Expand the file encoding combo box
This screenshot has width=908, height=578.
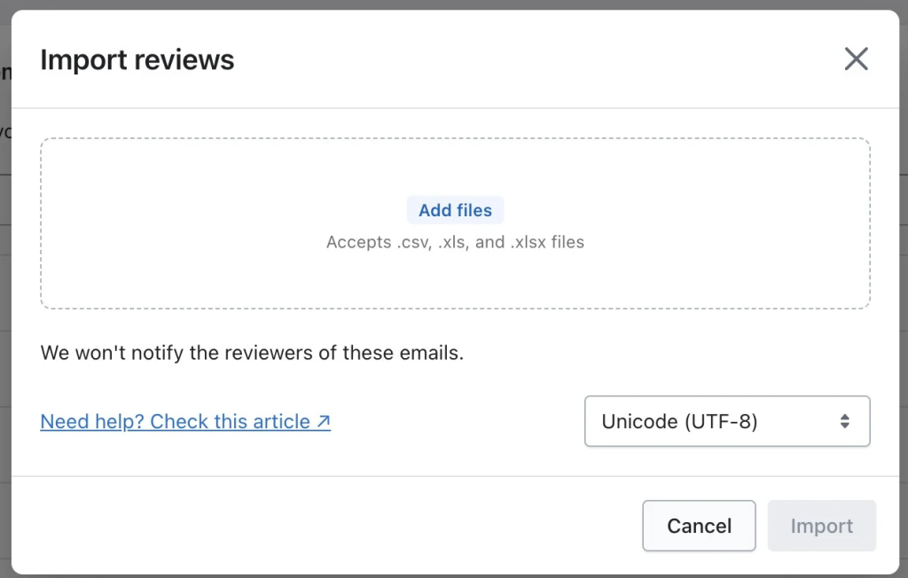click(727, 421)
